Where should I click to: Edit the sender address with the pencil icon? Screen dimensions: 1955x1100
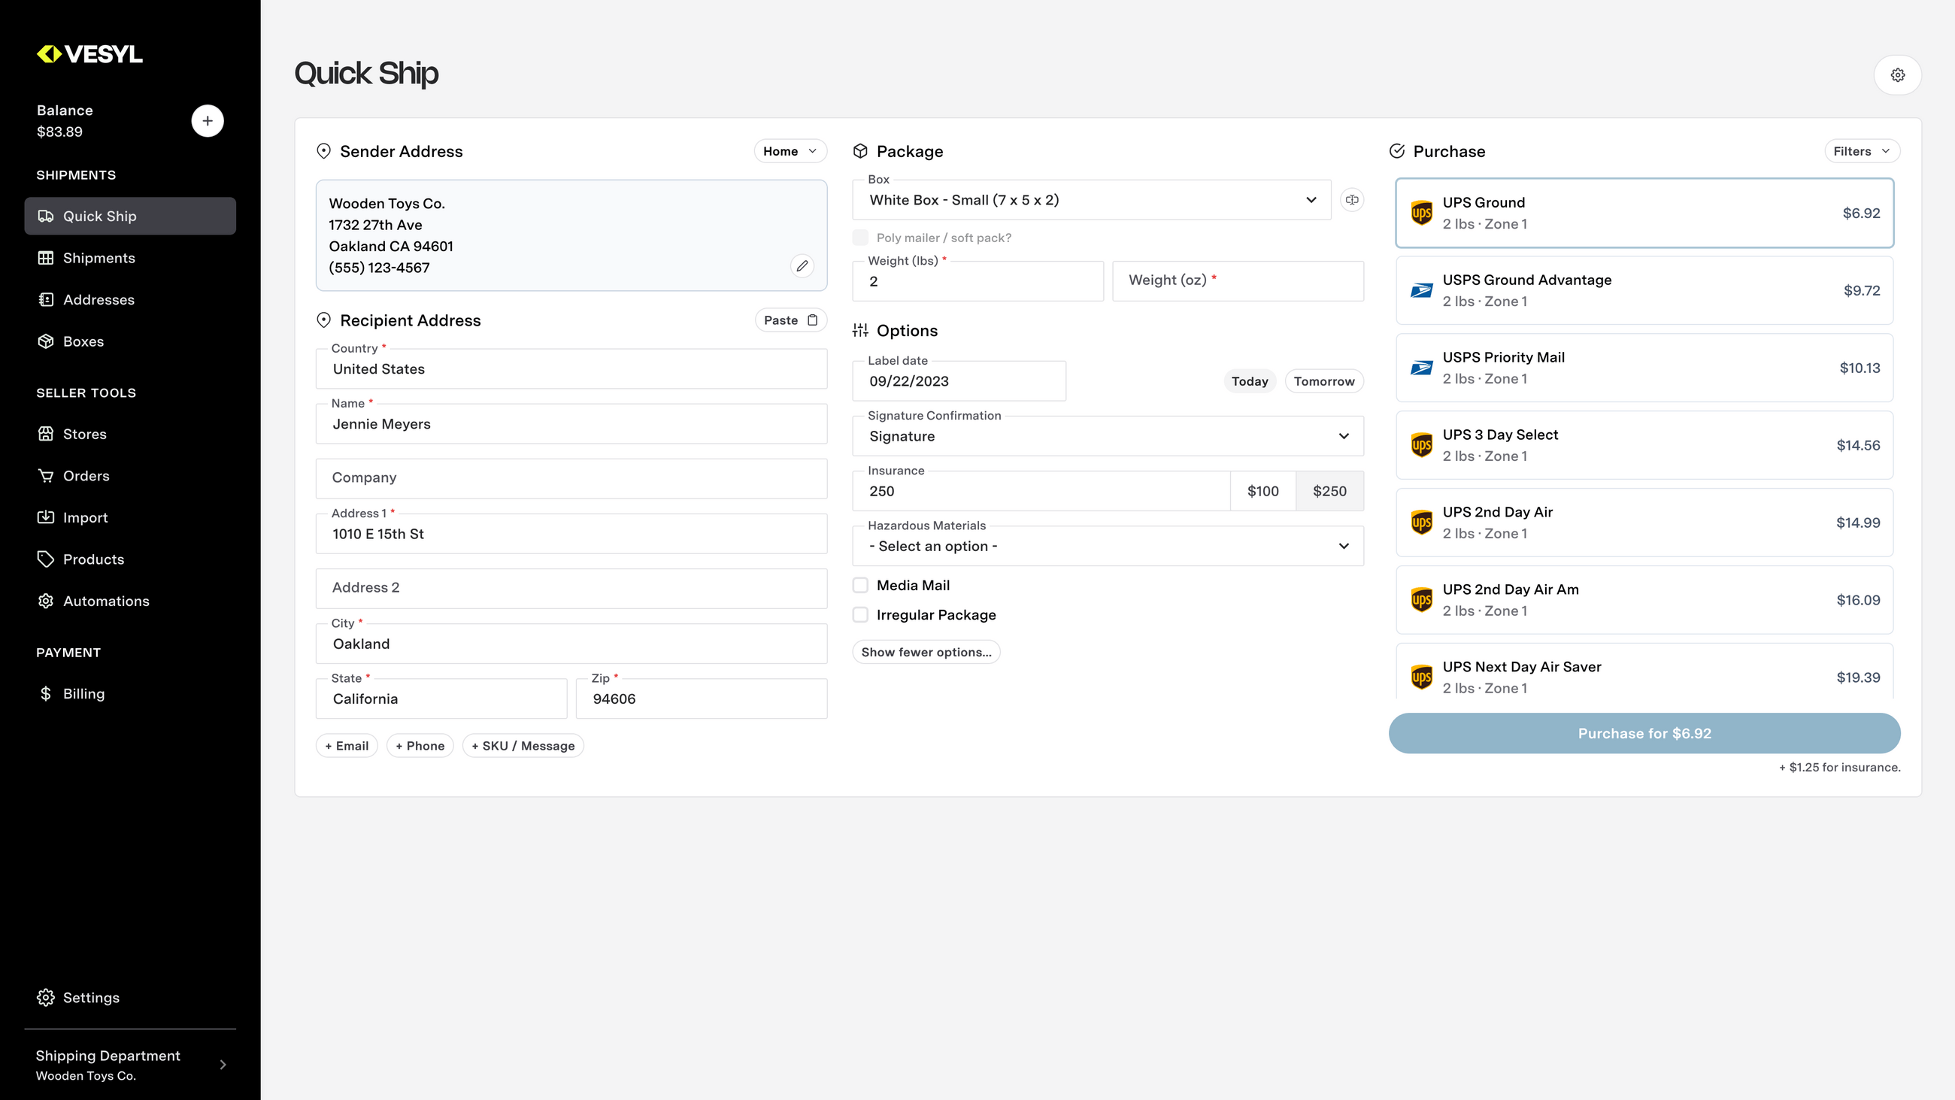[802, 265]
